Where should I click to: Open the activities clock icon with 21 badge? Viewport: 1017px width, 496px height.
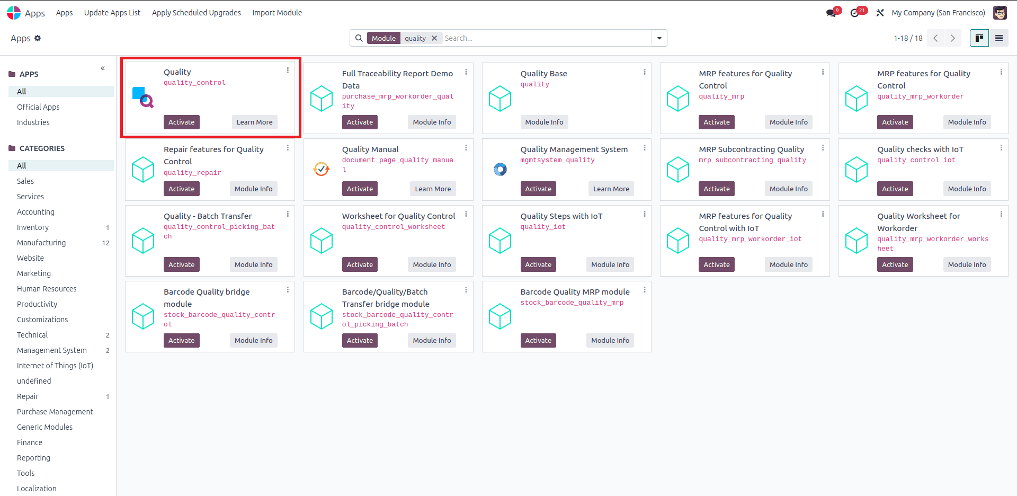[855, 12]
